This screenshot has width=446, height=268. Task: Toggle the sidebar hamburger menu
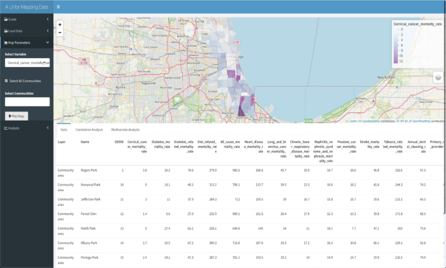[58, 7]
